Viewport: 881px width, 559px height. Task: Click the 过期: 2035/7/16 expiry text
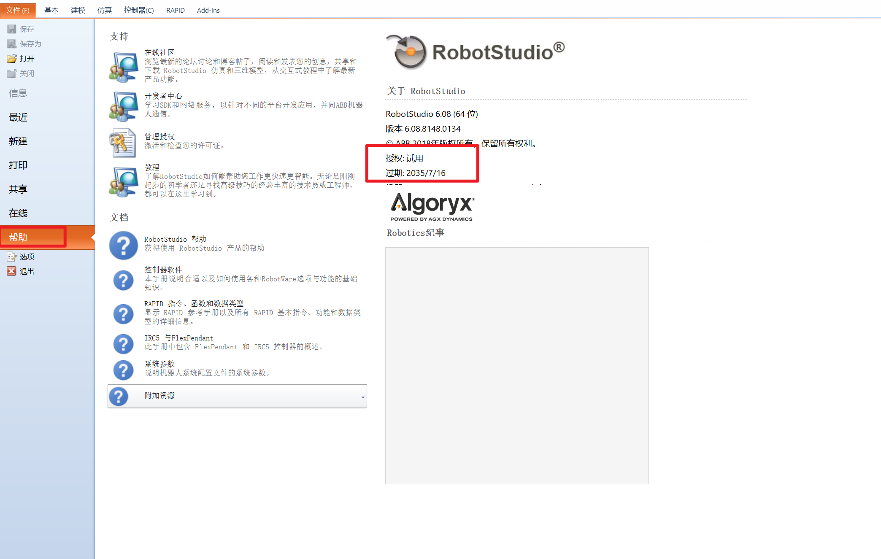416,173
